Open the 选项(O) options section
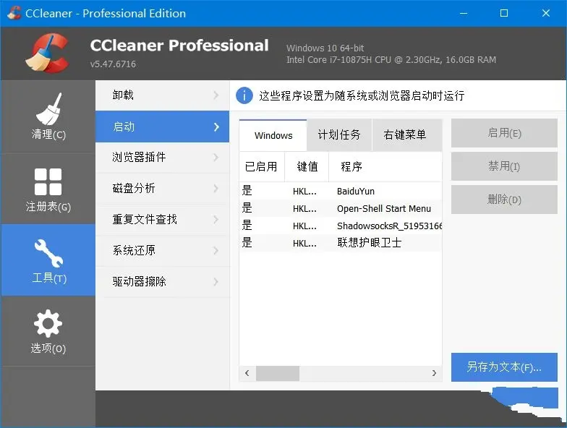 point(48,331)
